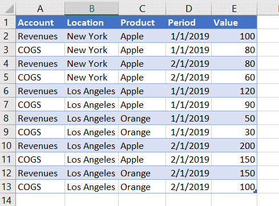Select empty cell A14
The width and height of the screenshot is (279, 206).
(41, 200)
